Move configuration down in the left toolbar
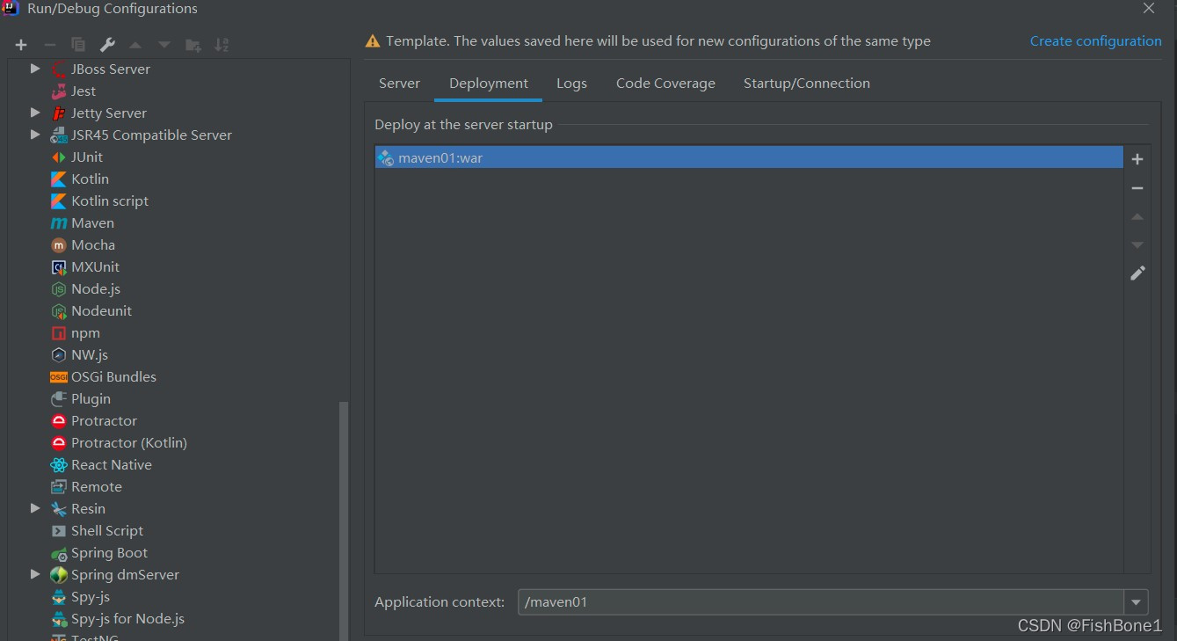 pyautogui.click(x=164, y=45)
